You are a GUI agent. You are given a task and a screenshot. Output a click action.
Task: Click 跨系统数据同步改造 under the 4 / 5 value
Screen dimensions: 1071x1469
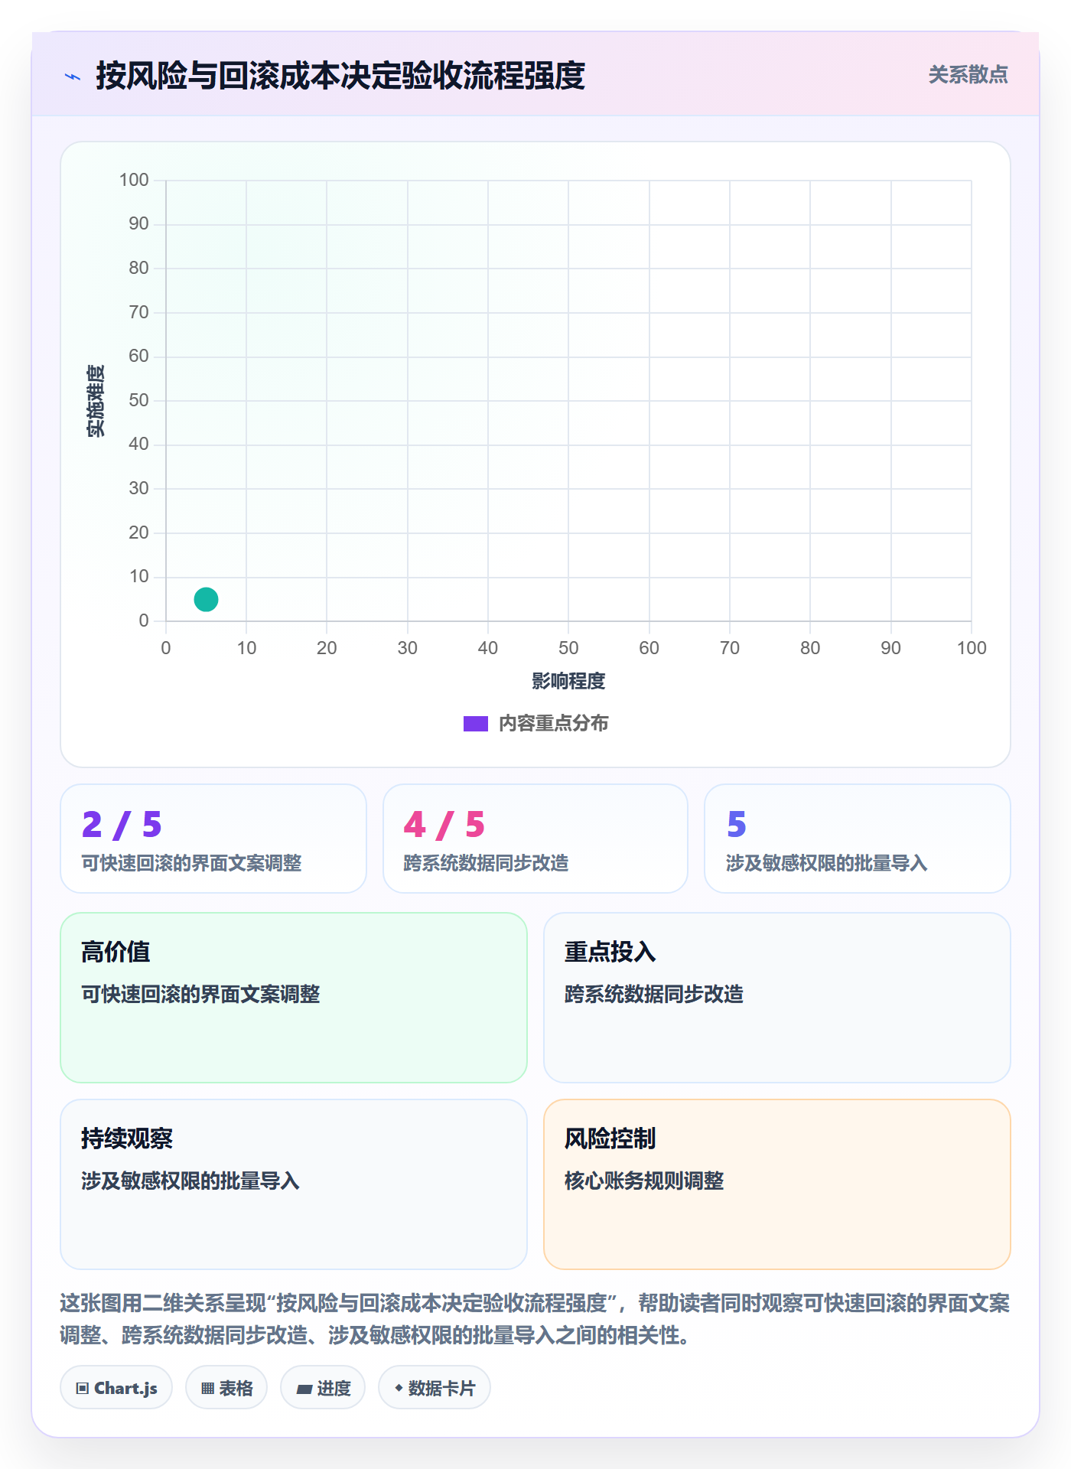pos(487,863)
